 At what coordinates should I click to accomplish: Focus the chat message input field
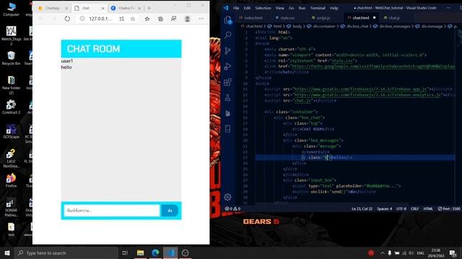112,211
